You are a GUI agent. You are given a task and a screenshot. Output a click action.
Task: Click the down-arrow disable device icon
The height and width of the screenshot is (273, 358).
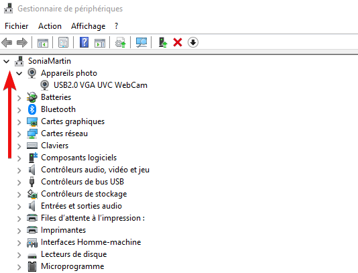tap(193, 42)
